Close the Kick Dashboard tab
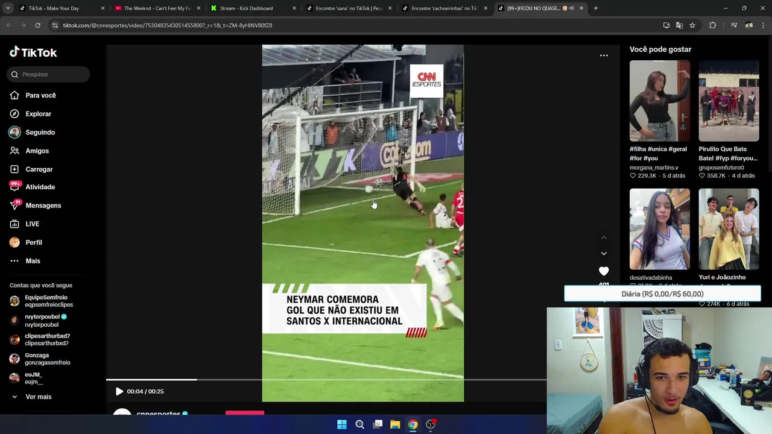Image resolution: width=772 pixels, height=434 pixels. point(294,8)
